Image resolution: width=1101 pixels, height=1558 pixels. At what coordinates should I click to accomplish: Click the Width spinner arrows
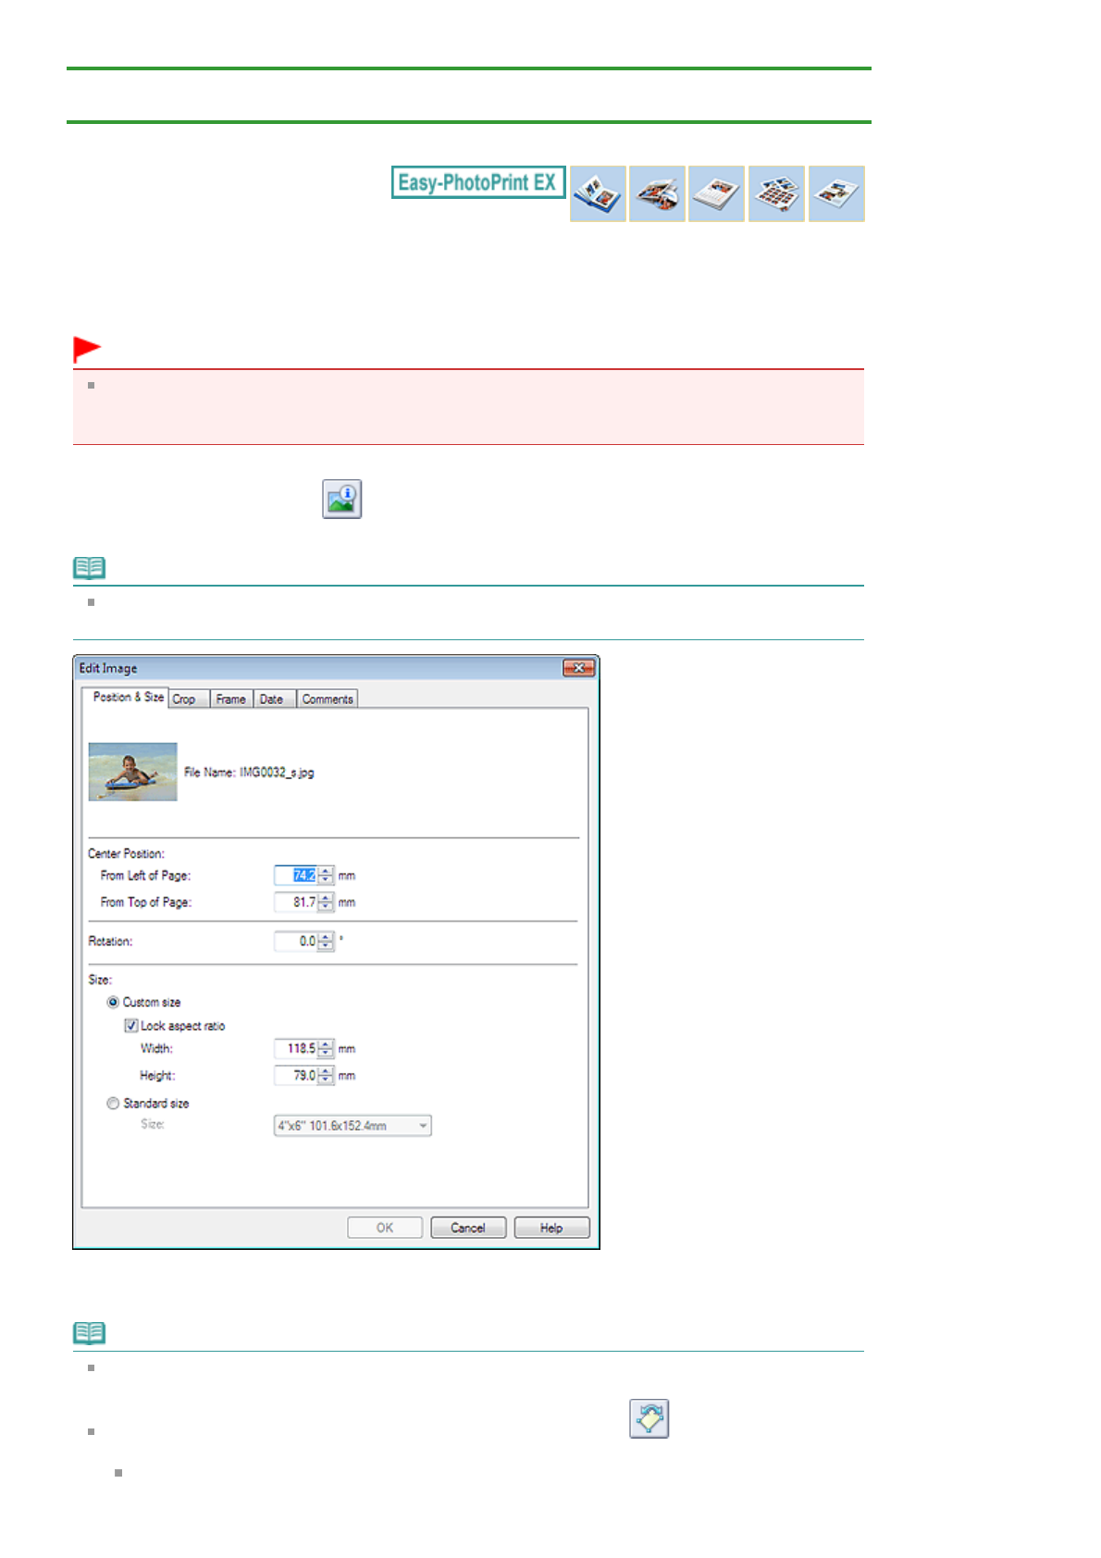pyautogui.click(x=326, y=1048)
